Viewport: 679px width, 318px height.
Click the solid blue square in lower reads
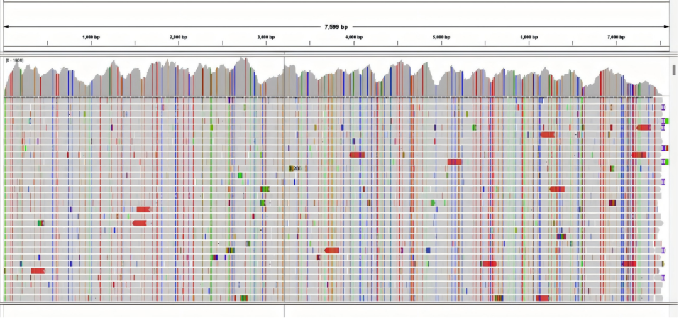pos(428,250)
